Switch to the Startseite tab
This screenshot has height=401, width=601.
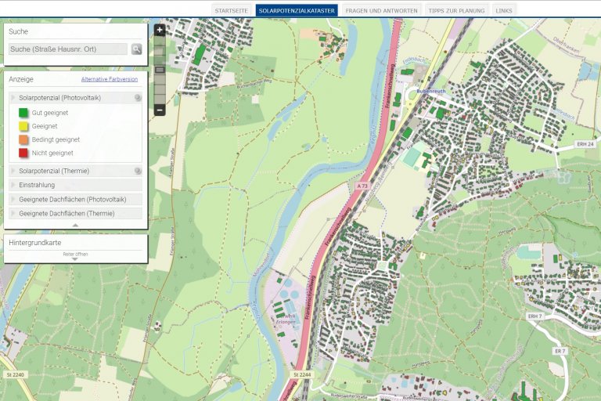(x=232, y=11)
